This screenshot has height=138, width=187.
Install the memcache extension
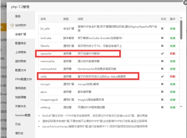tap(172, 61)
